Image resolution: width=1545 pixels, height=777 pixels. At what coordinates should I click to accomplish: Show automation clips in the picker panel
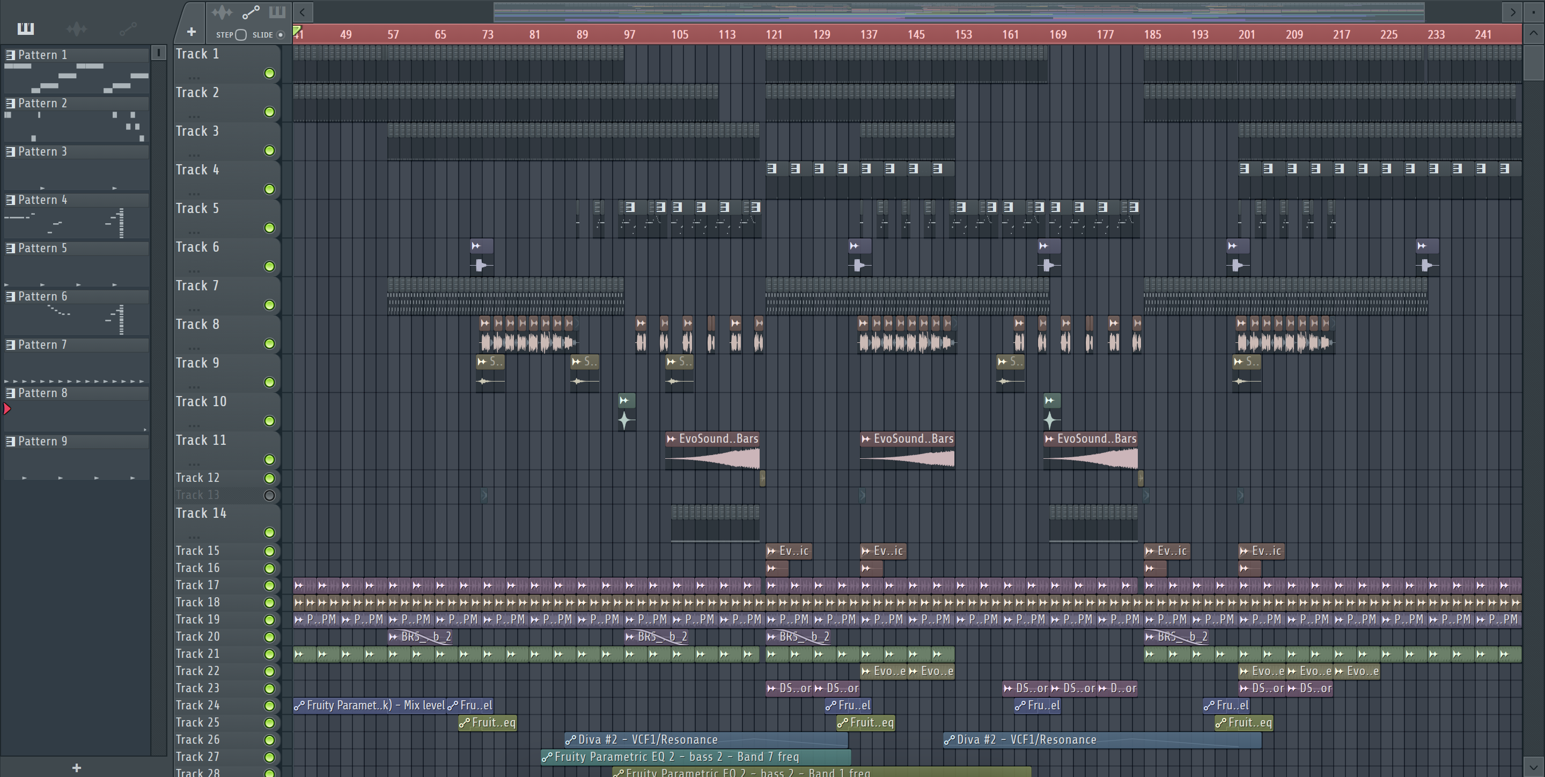(128, 28)
